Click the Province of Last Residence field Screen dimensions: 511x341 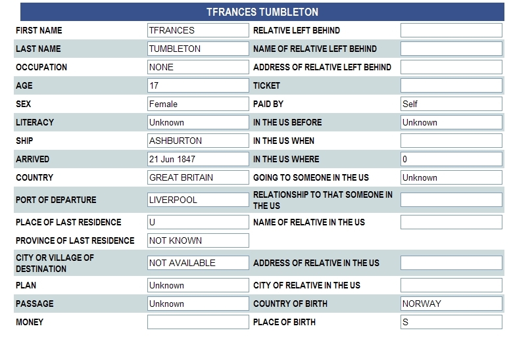click(x=198, y=240)
